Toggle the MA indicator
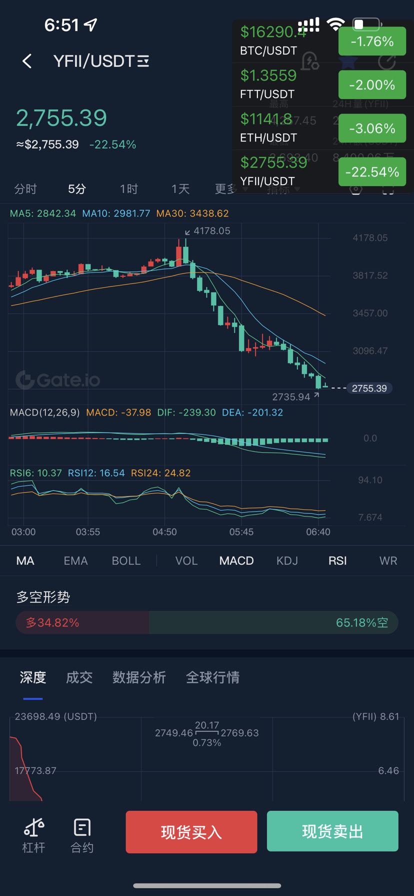Image resolution: width=414 pixels, height=896 pixels. click(25, 560)
